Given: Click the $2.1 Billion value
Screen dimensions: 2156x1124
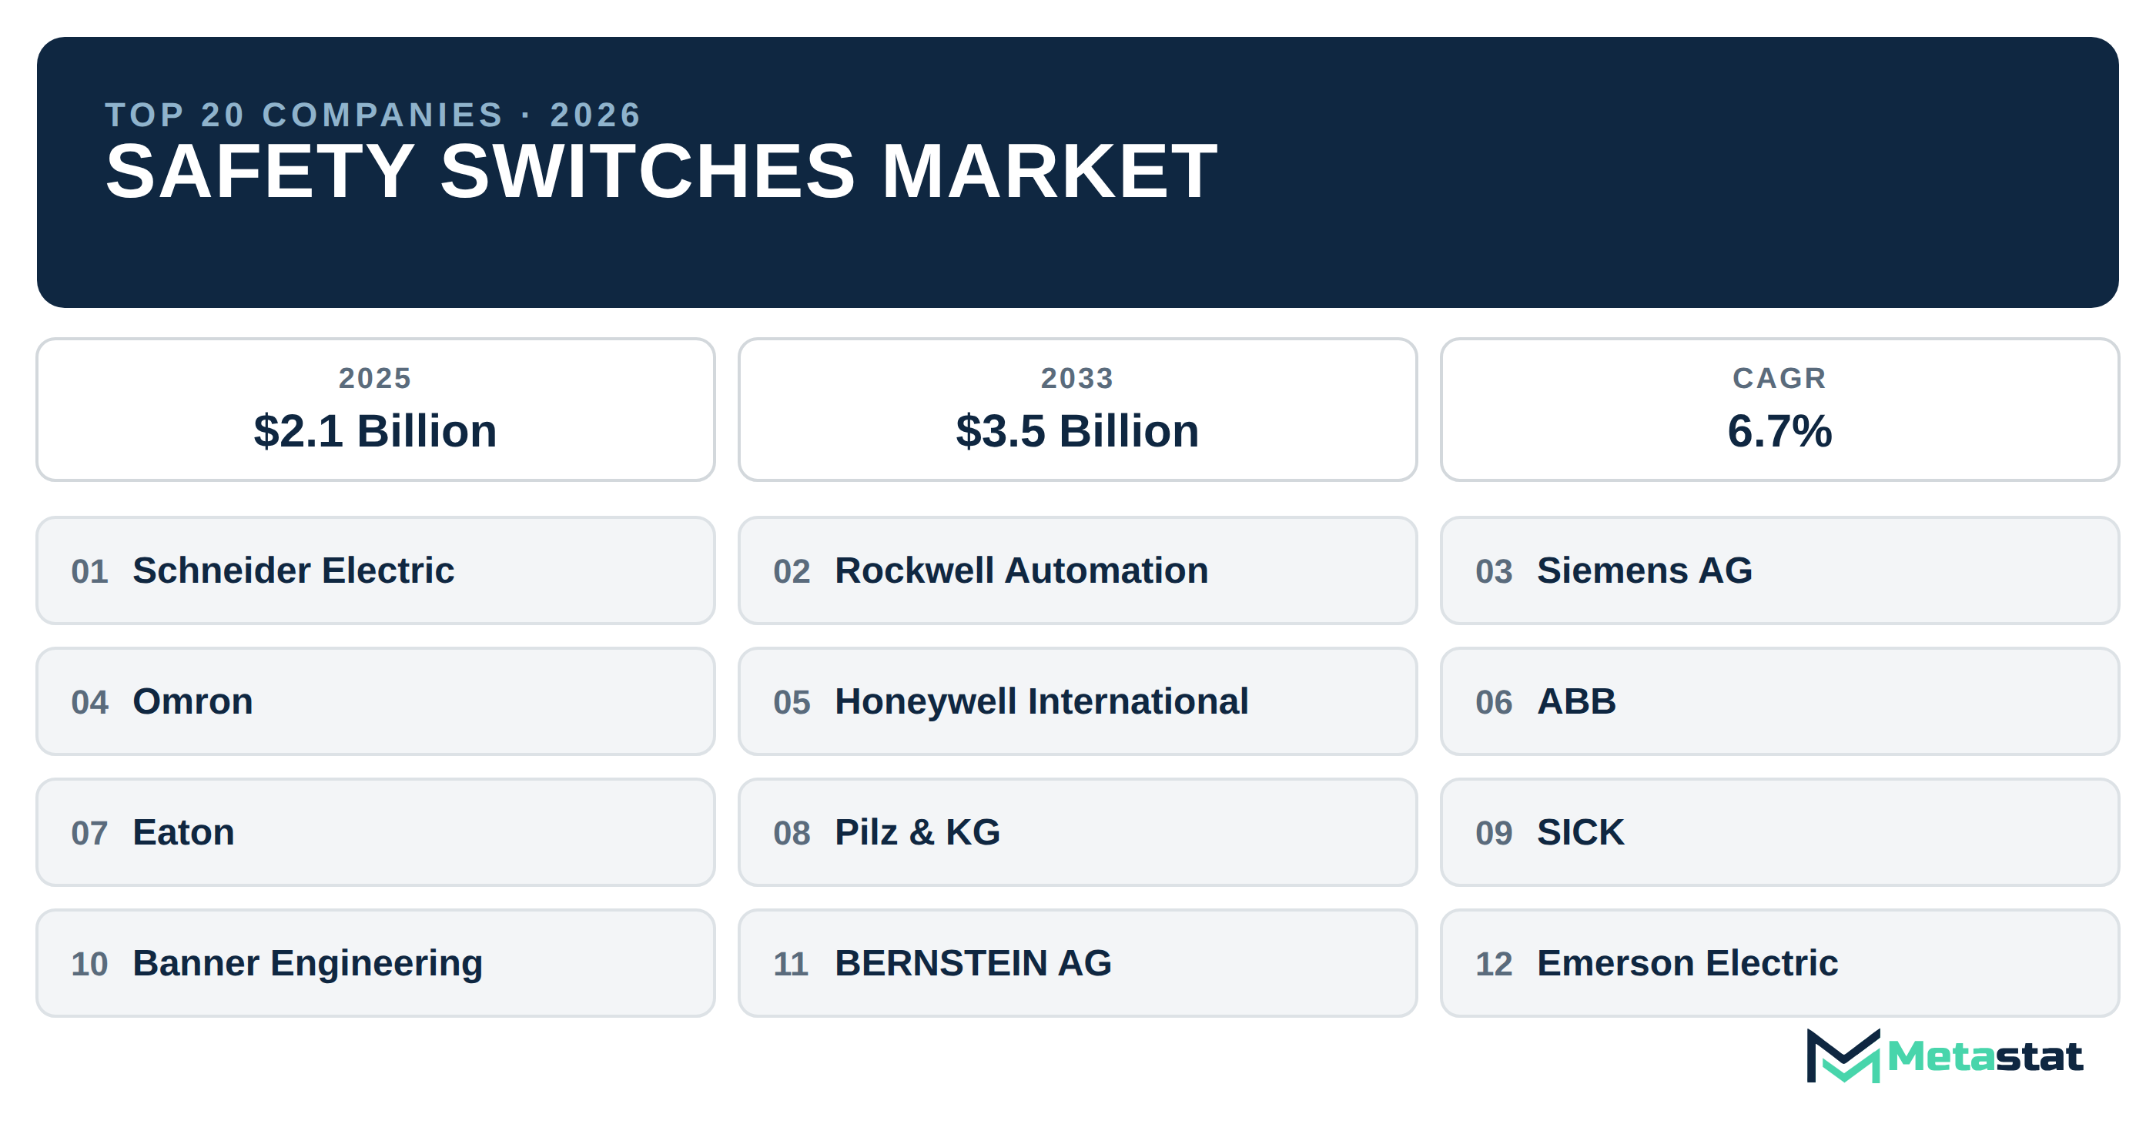Looking at the screenshot, I should (375, 431).
